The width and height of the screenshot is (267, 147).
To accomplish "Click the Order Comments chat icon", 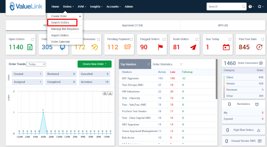I will point(261,63).
